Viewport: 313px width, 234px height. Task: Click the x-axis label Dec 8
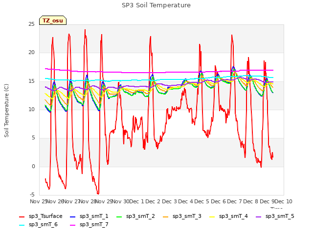pyautogui.click(x=251, y=201)
